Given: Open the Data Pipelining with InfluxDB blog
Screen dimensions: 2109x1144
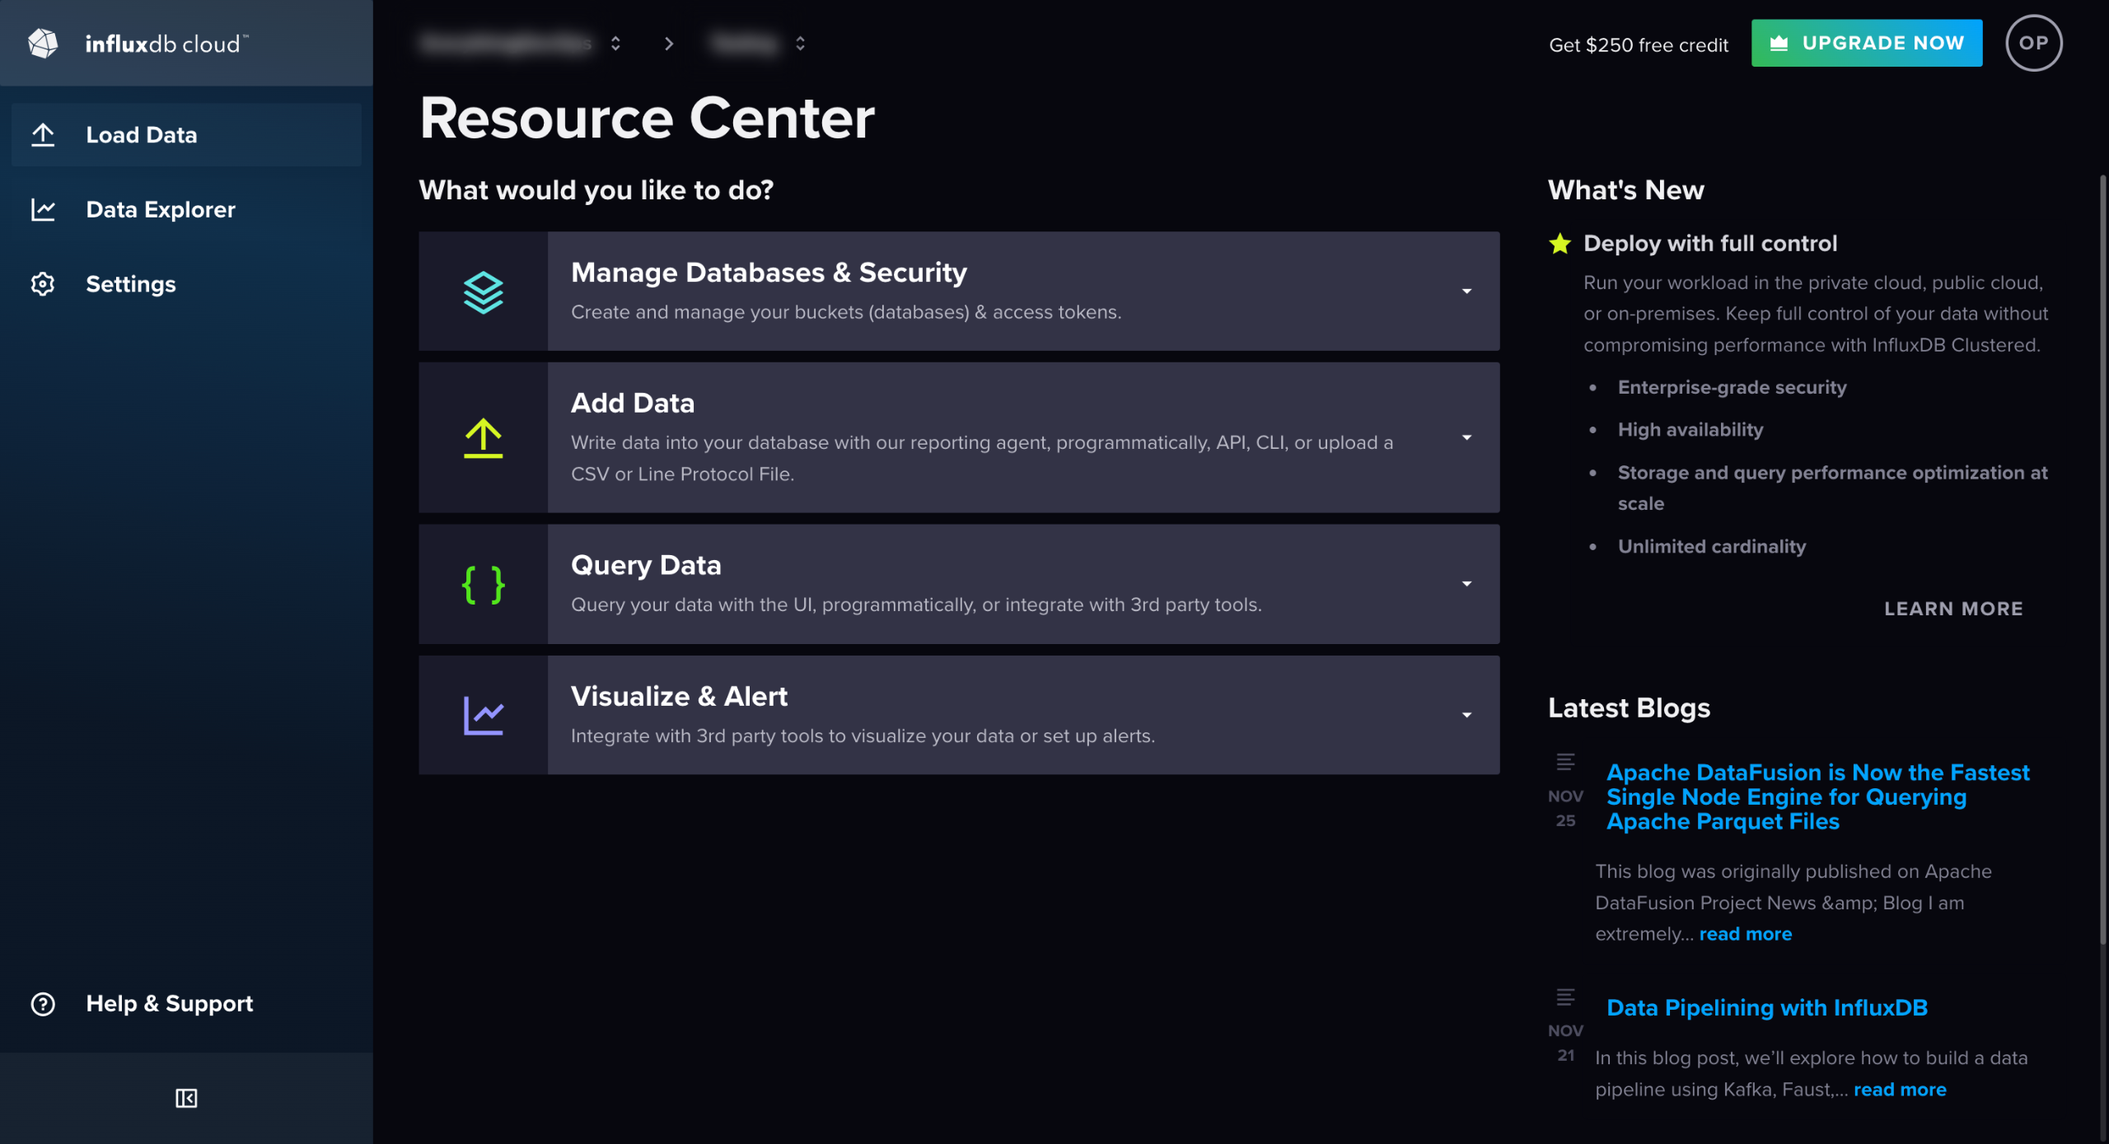Looking at the screenshot, I should pyautogui.click(x=1766, y=1007).
